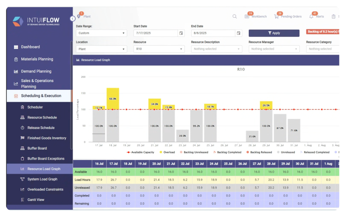Click the Start Date input field
The height and width of the screenshot is (216, 345).
pos(155,33)
